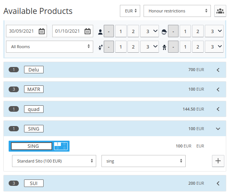The height and width of the screenshot is (196, 230).
Task: Open calendar picker for 01/10/2021 date
Action: [x=88, y=31]
